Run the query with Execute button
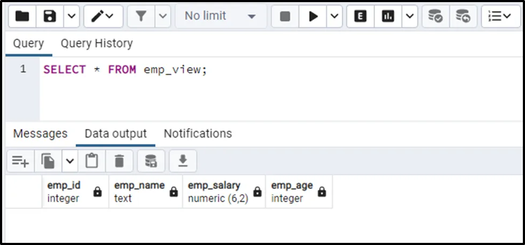525x245 pixels. point(313,17)
